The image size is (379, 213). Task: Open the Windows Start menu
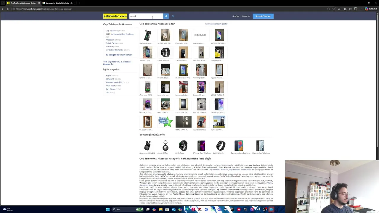click(x=108, y=209)
